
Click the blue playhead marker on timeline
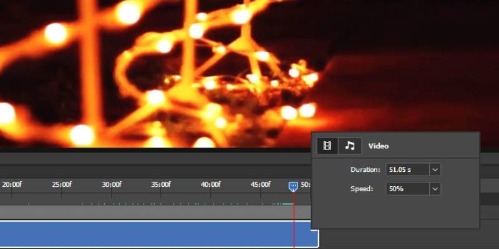click(293, 186)
